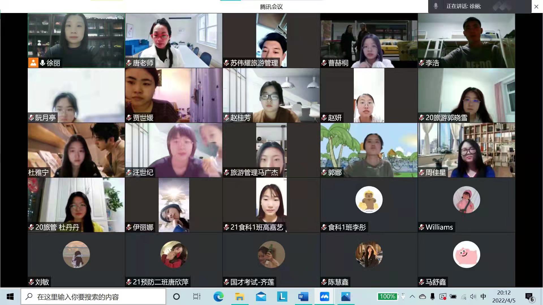Click the host badge icon beside 徐丽
The height and width of the screenshot is (305, 543).
(33, 63)
